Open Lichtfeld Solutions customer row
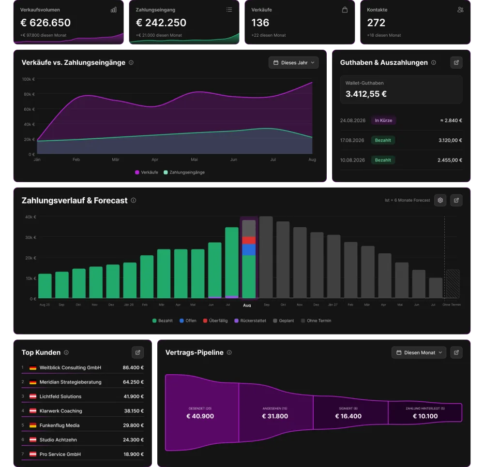Viewport: 484px width, 467px height. 82,396
